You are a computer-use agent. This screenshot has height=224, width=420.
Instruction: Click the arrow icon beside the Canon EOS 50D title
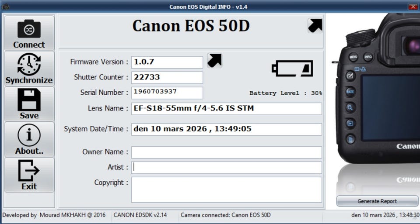tap(315, 25)
